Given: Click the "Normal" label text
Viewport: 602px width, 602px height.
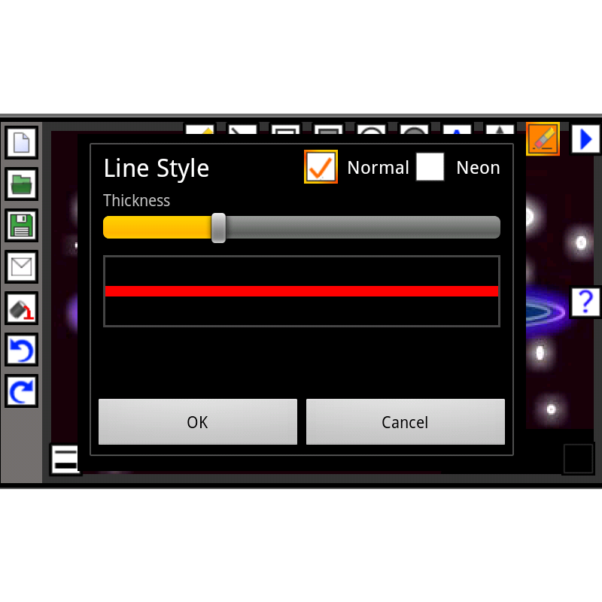Looking at the screenshot, I should (379, 168).
